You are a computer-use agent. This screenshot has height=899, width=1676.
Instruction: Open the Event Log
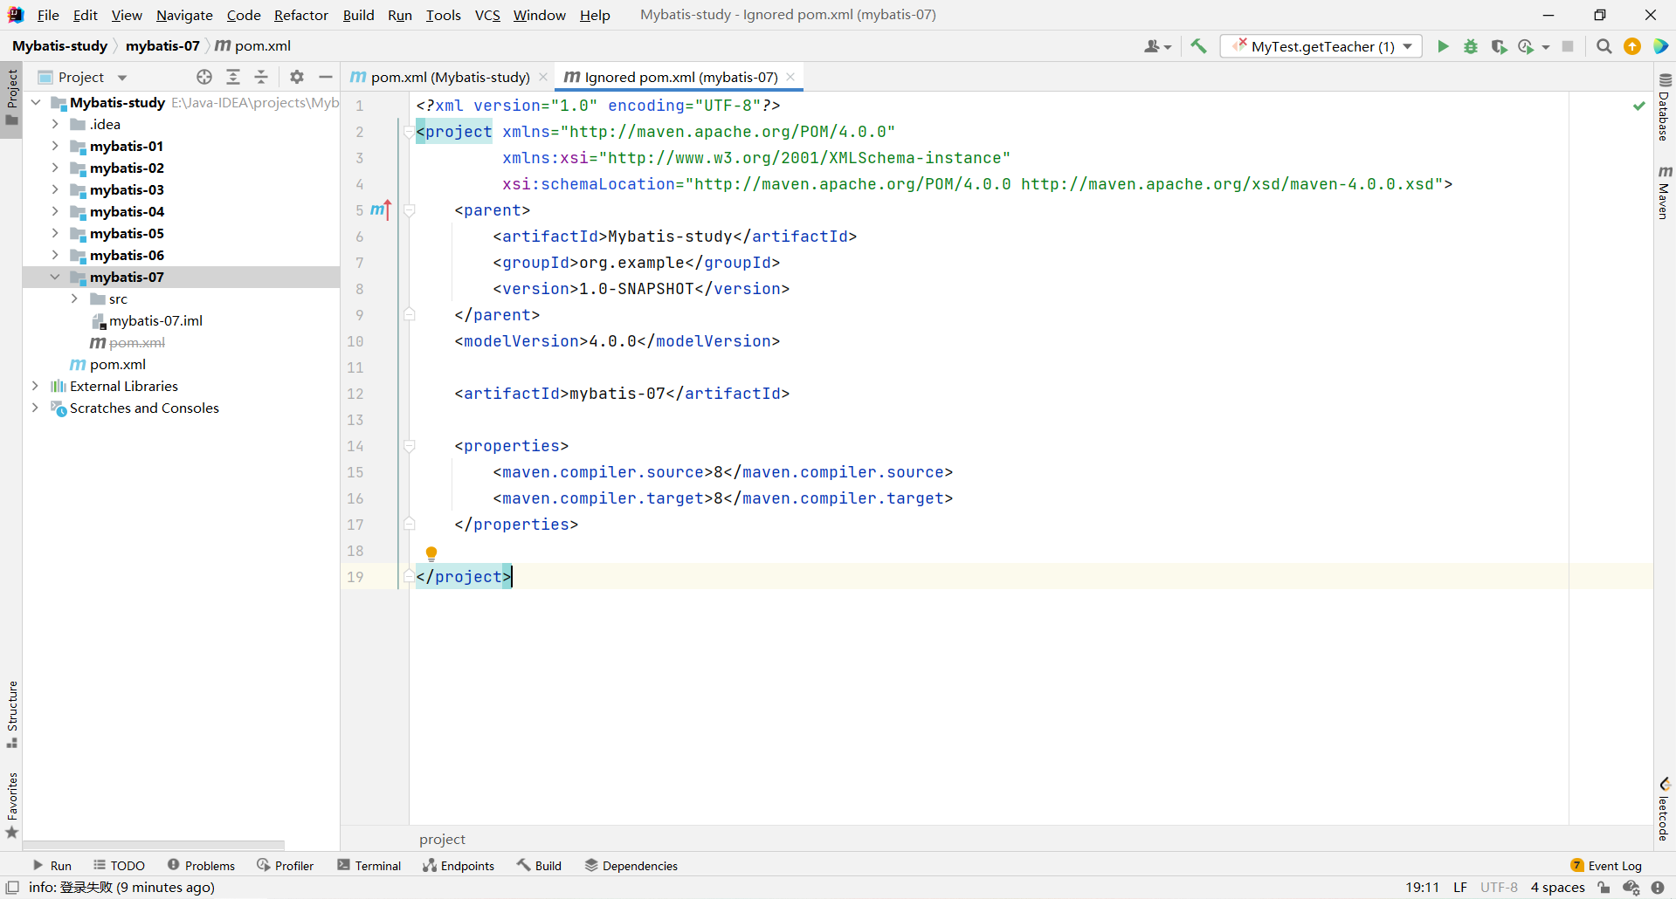point(1606,866)
